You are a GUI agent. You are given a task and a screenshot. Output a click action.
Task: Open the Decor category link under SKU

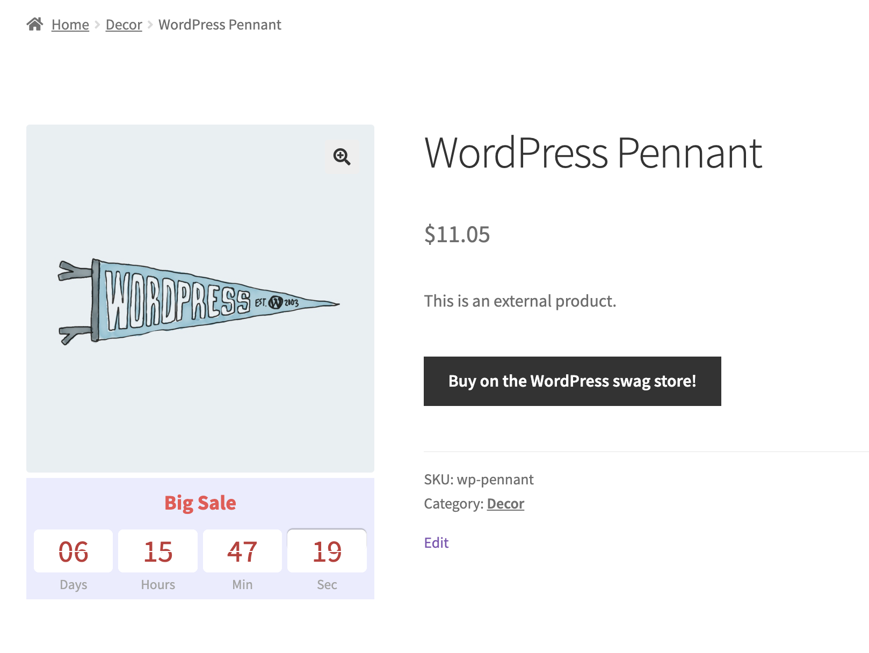[x=505, y=504]
